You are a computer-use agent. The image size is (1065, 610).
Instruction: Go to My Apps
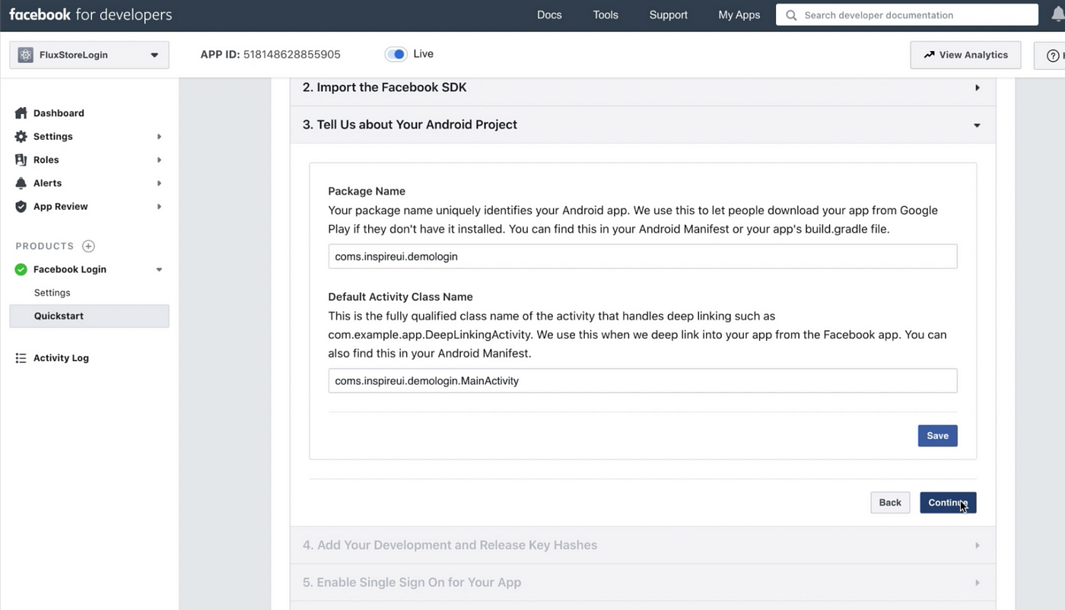click(739, 15)
